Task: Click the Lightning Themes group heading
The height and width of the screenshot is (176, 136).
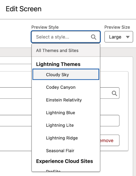Action: click(x=58, y=64)
